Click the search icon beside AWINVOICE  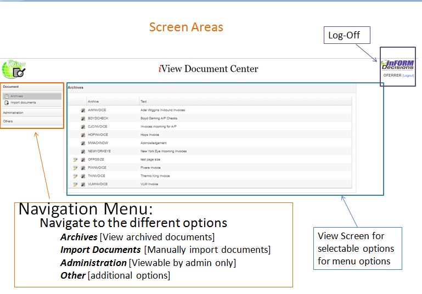coord(83,110)
